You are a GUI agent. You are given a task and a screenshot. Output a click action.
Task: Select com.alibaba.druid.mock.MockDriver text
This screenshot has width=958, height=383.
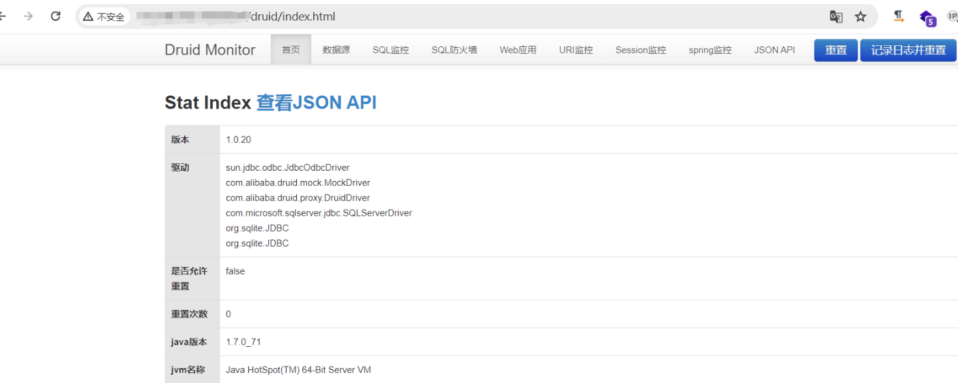tap(298, 182)
